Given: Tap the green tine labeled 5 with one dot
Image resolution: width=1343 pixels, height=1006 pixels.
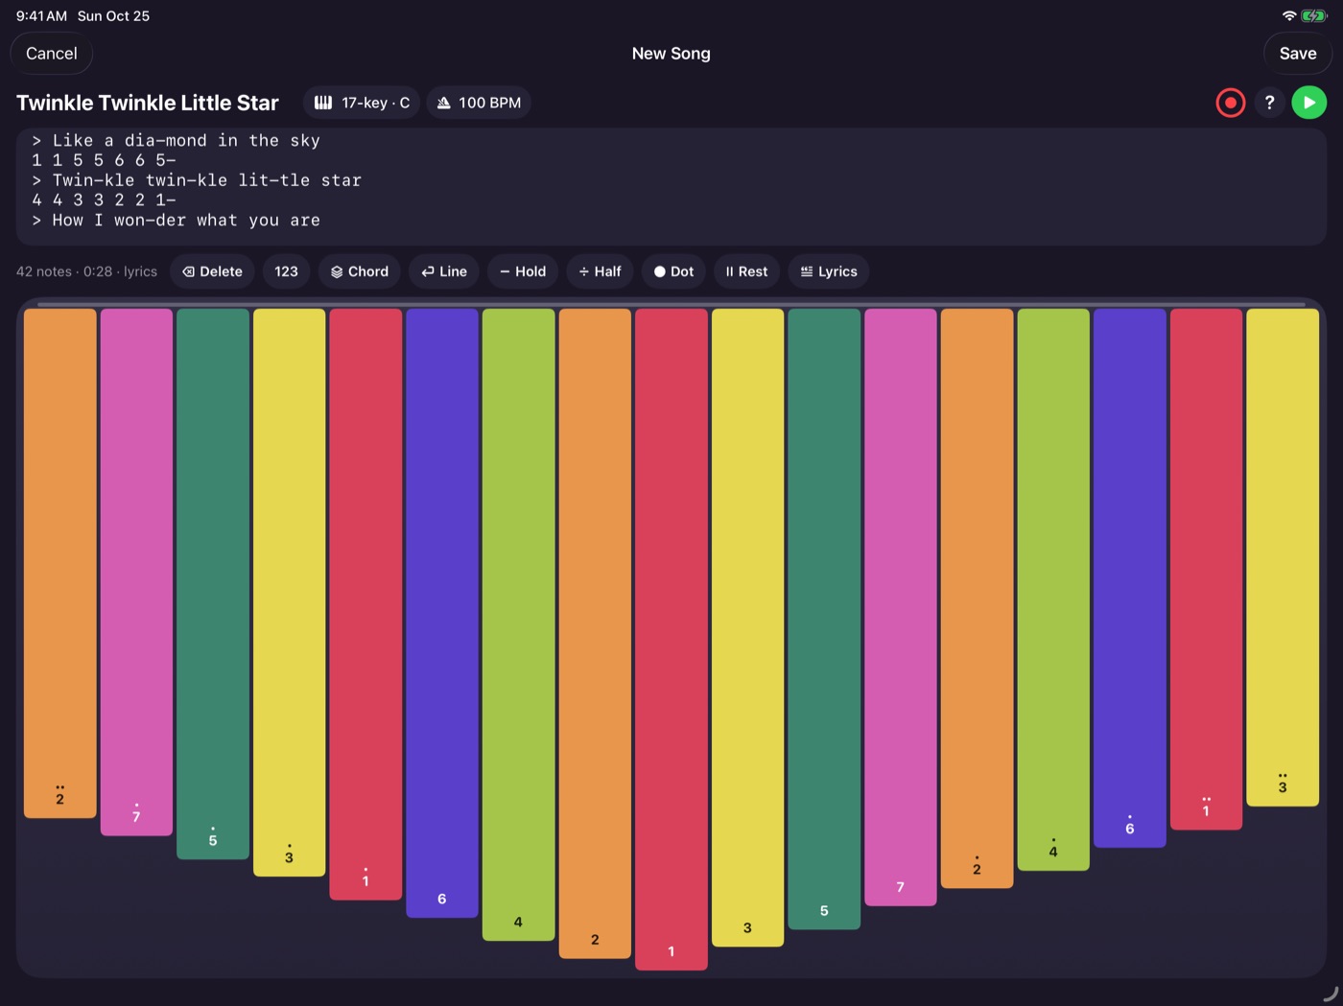Looking at the screenshot, I should click(213, 584).
